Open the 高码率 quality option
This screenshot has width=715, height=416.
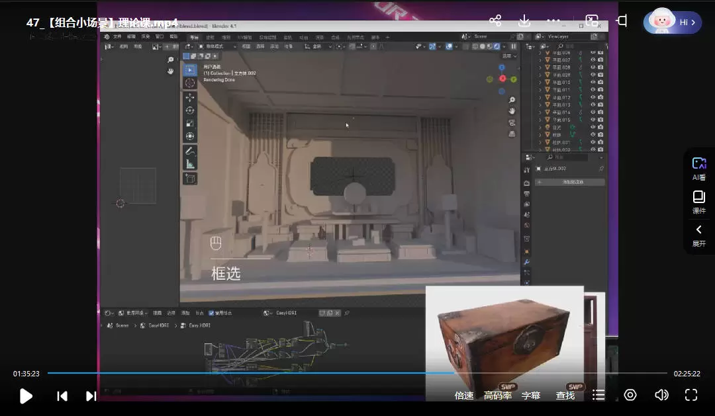tap(497, 395)
